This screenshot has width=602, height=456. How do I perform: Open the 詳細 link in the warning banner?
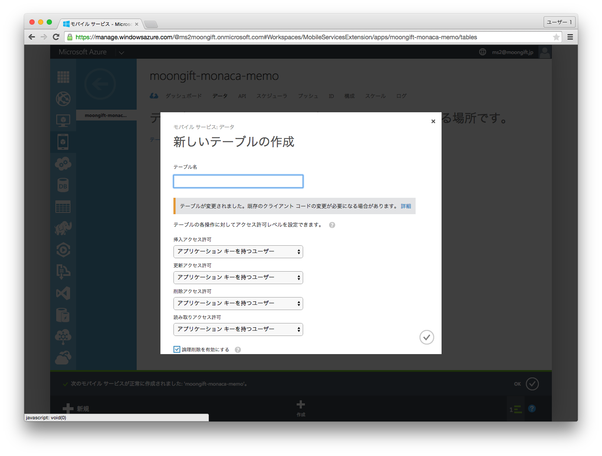pos(406,206)
